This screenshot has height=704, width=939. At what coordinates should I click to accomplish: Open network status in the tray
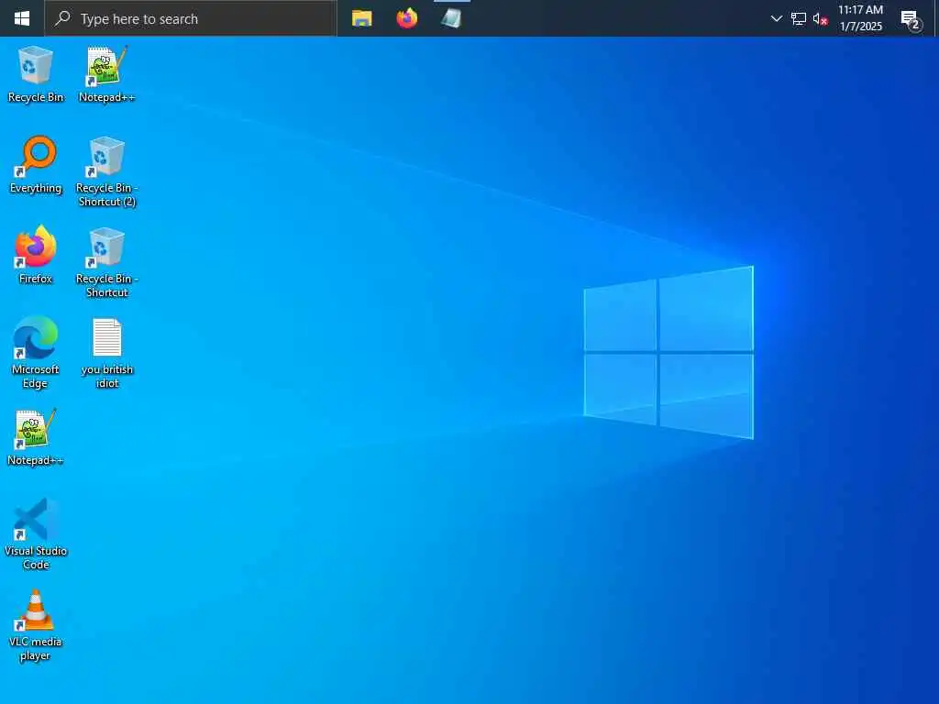[799, 18]
